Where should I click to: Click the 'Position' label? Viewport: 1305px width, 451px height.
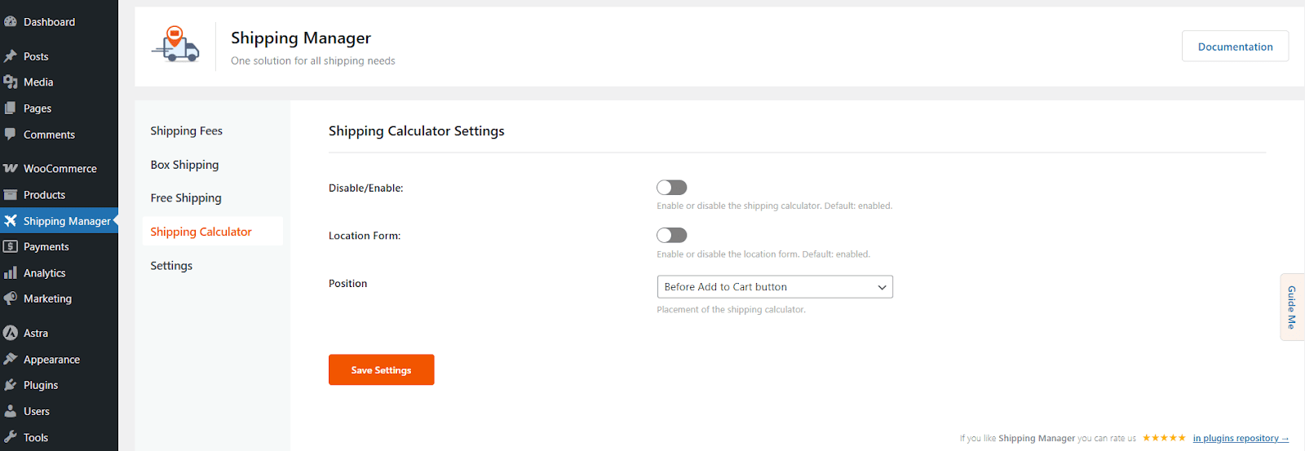347,283
